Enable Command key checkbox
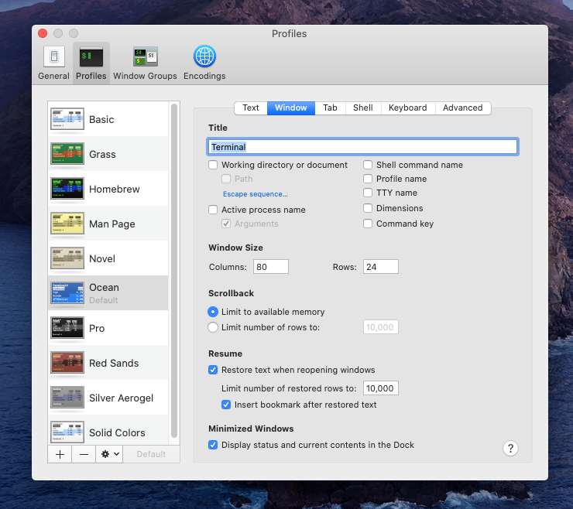The image size is (573, 509). [368, 224]
